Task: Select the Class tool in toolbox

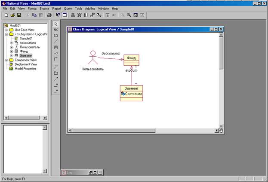Action: point(56,47)
